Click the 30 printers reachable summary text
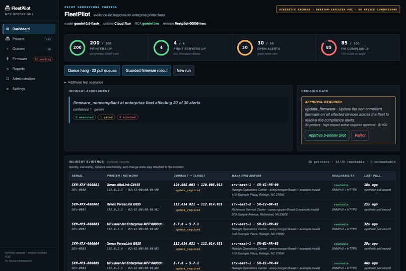 pos(352,162)
